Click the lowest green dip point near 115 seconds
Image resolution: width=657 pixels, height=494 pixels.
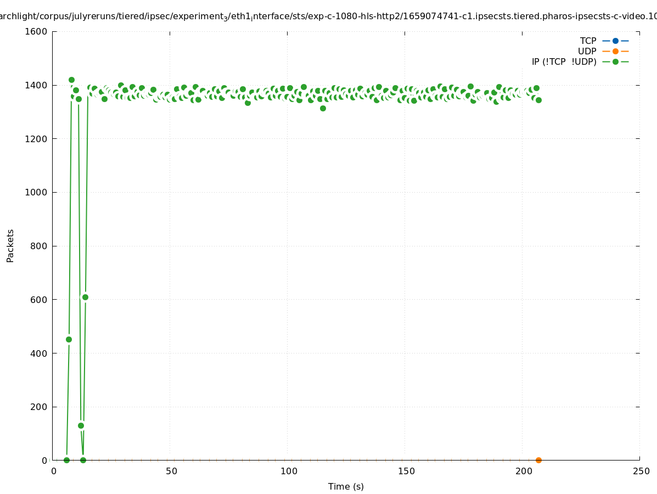(323, 108)
